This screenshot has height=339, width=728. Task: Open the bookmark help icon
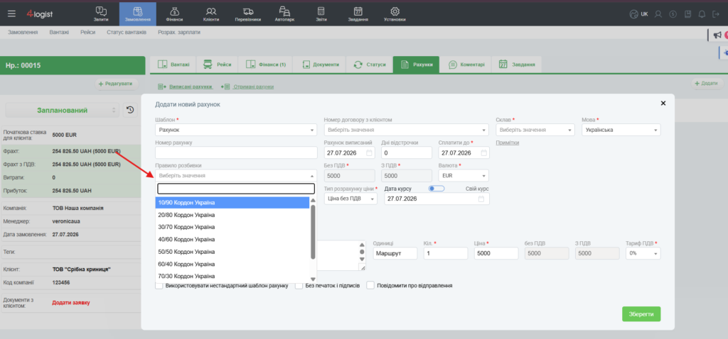pos(688,14)
